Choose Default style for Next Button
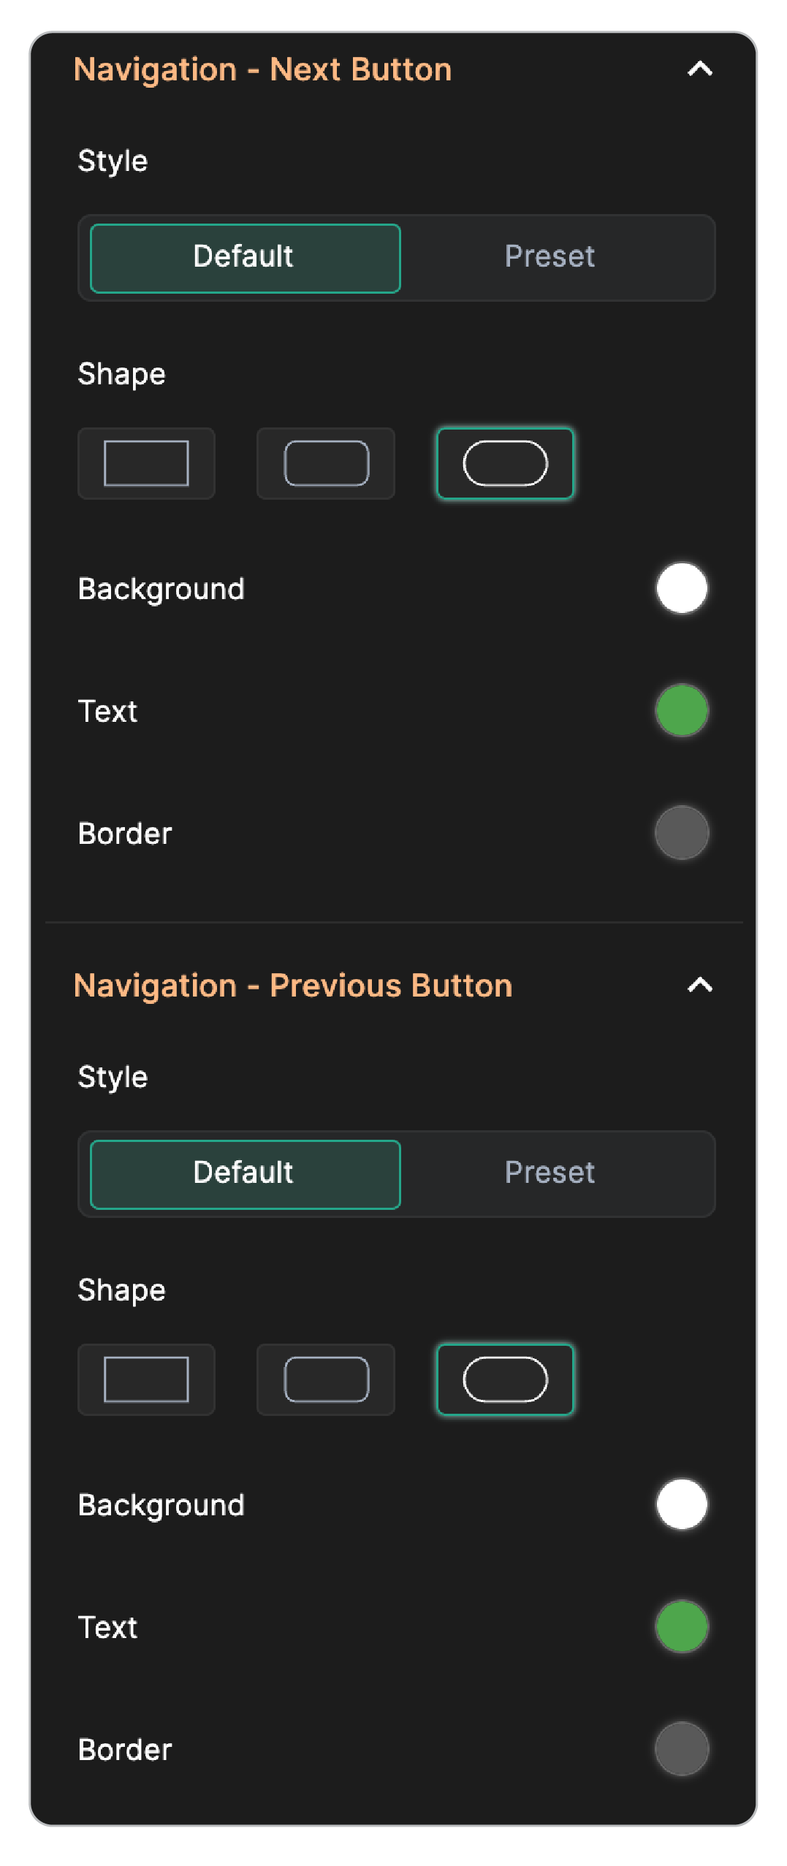The image size is (787, 1866). (245, 258)
